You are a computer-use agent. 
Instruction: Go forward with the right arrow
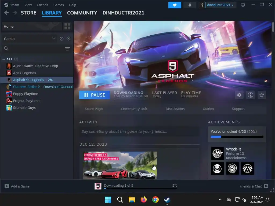15,13
